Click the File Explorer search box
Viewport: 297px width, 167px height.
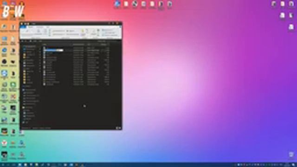click(109, 41)
